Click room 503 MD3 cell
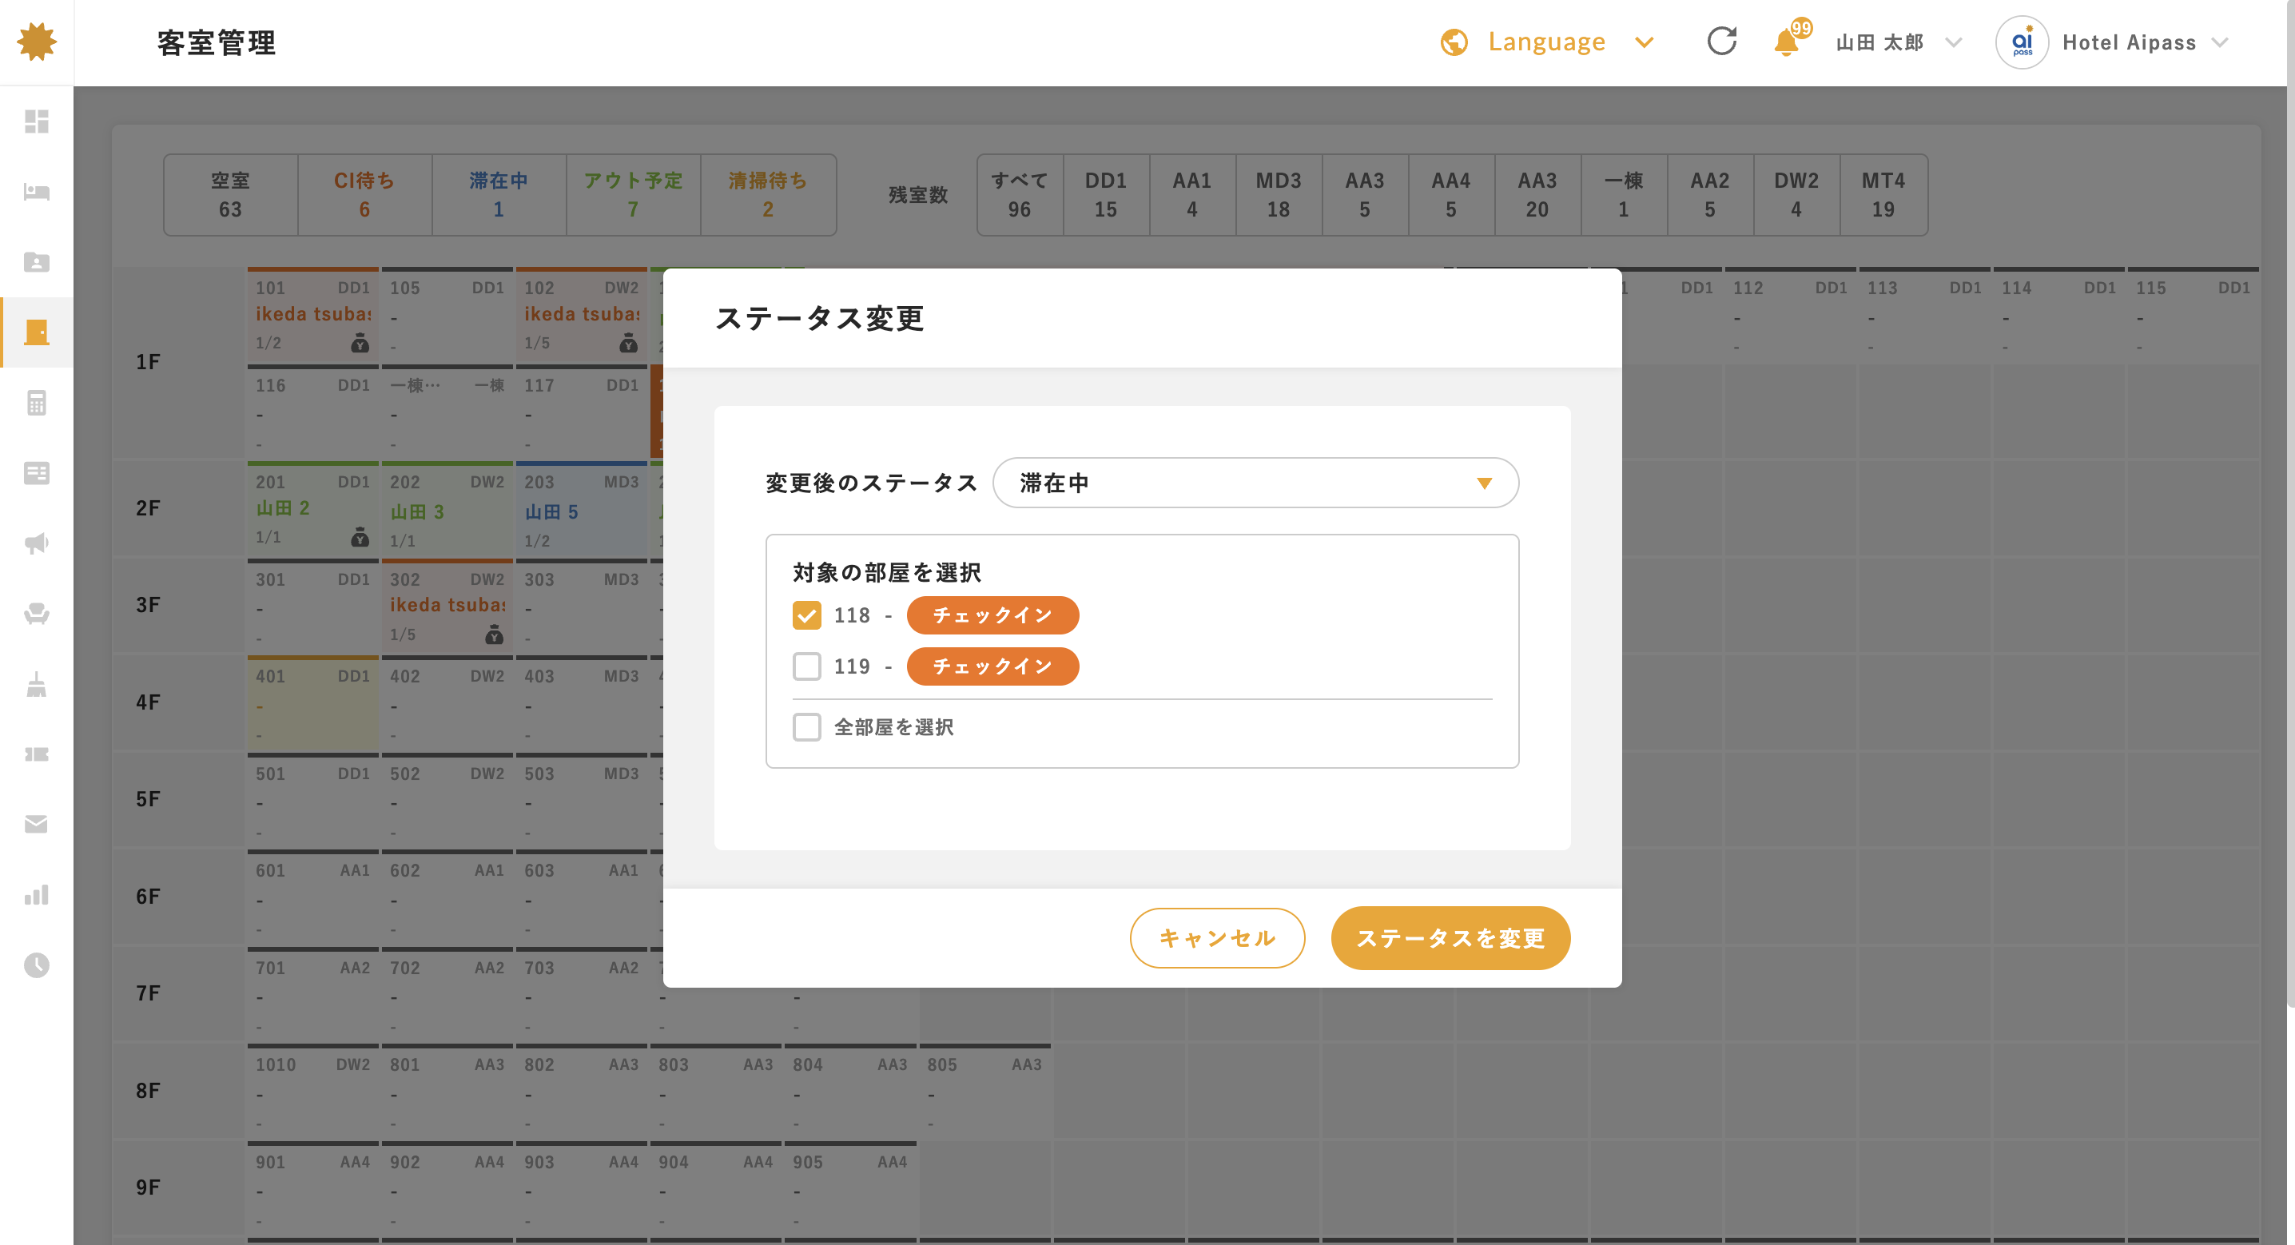The height and width of the screenshot is (1245, 2295). pyautogui.click(x=581, y=800)
